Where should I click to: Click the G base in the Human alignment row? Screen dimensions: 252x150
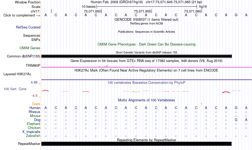pos(236,108)
